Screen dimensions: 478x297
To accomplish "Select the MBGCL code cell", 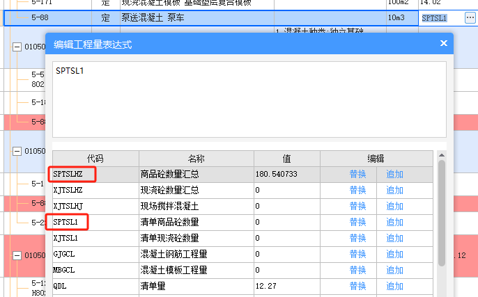I will coord(95,270).
